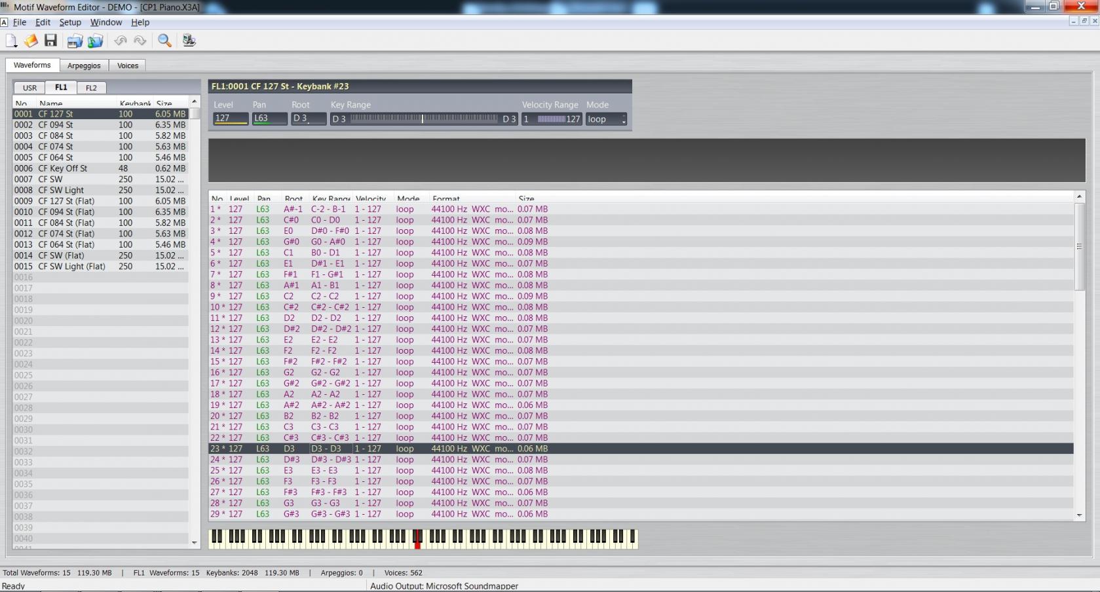Sort keybank table by Root column

[x=294, y=198]
